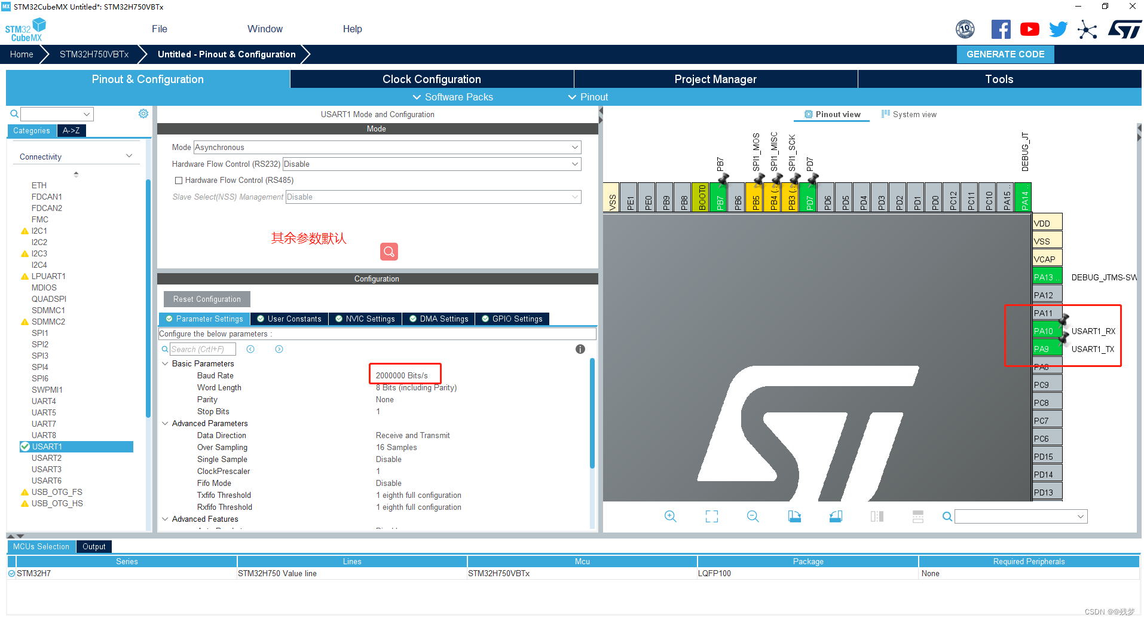Switch to Clock Configuration tab
The height and width of the screenshot is (621, 1144).
(x=432, y=79)
